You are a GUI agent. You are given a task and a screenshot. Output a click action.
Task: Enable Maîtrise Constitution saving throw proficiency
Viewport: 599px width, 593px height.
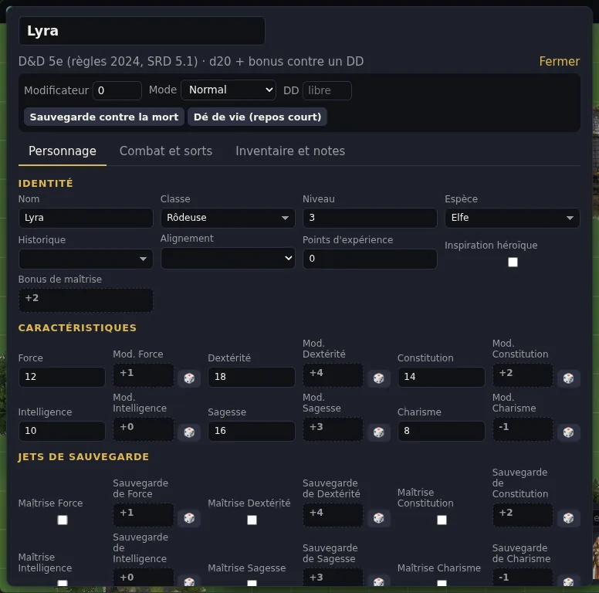point(442,520)
